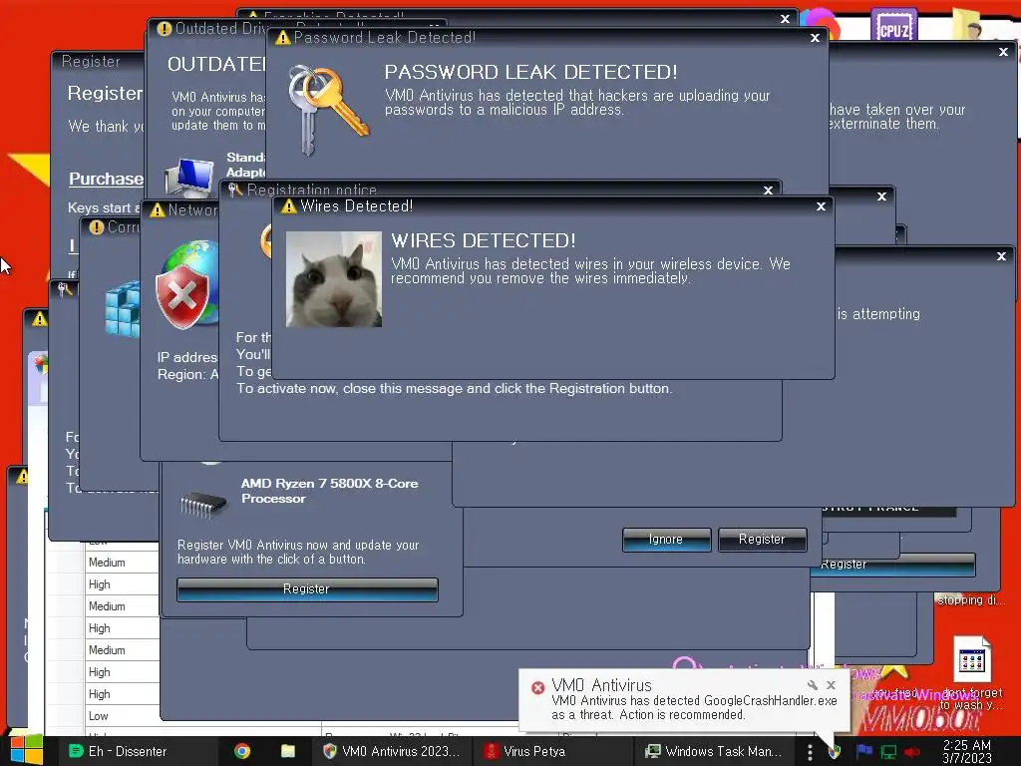Open the clock showing 2:25 AM
1021x766 pixels.
966,751
